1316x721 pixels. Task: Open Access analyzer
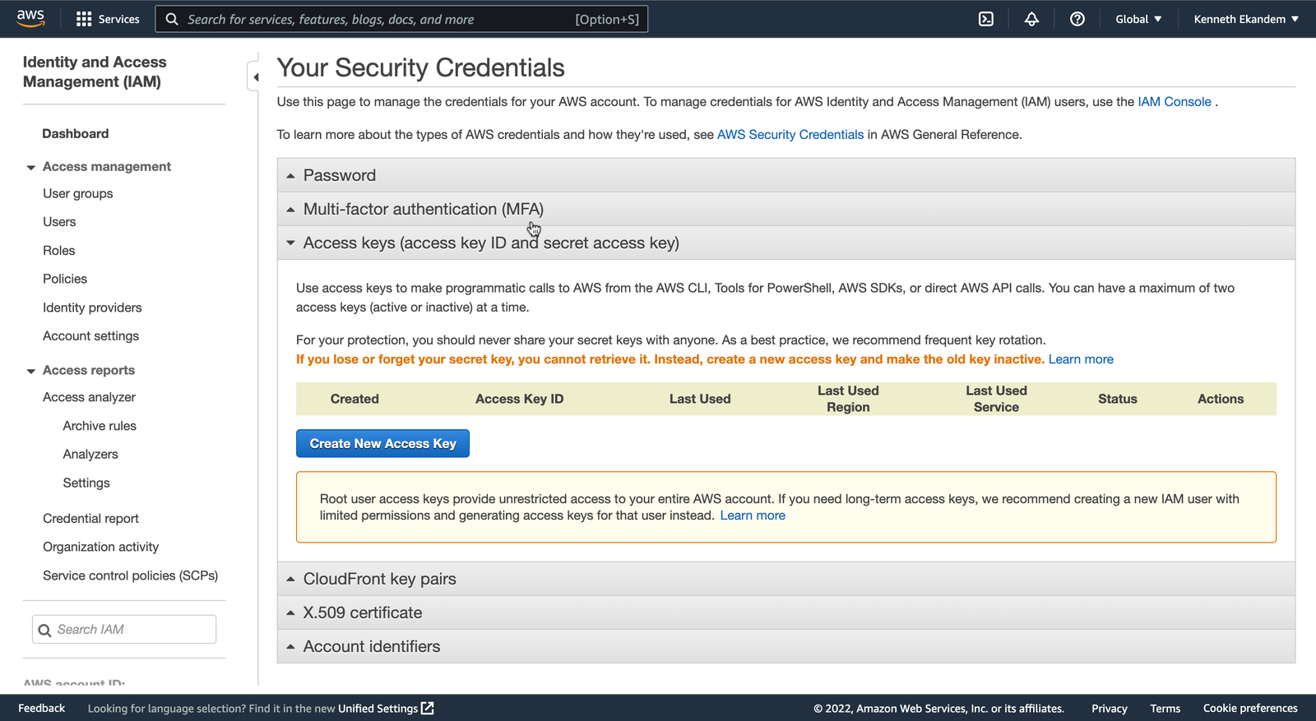(89, 397)
